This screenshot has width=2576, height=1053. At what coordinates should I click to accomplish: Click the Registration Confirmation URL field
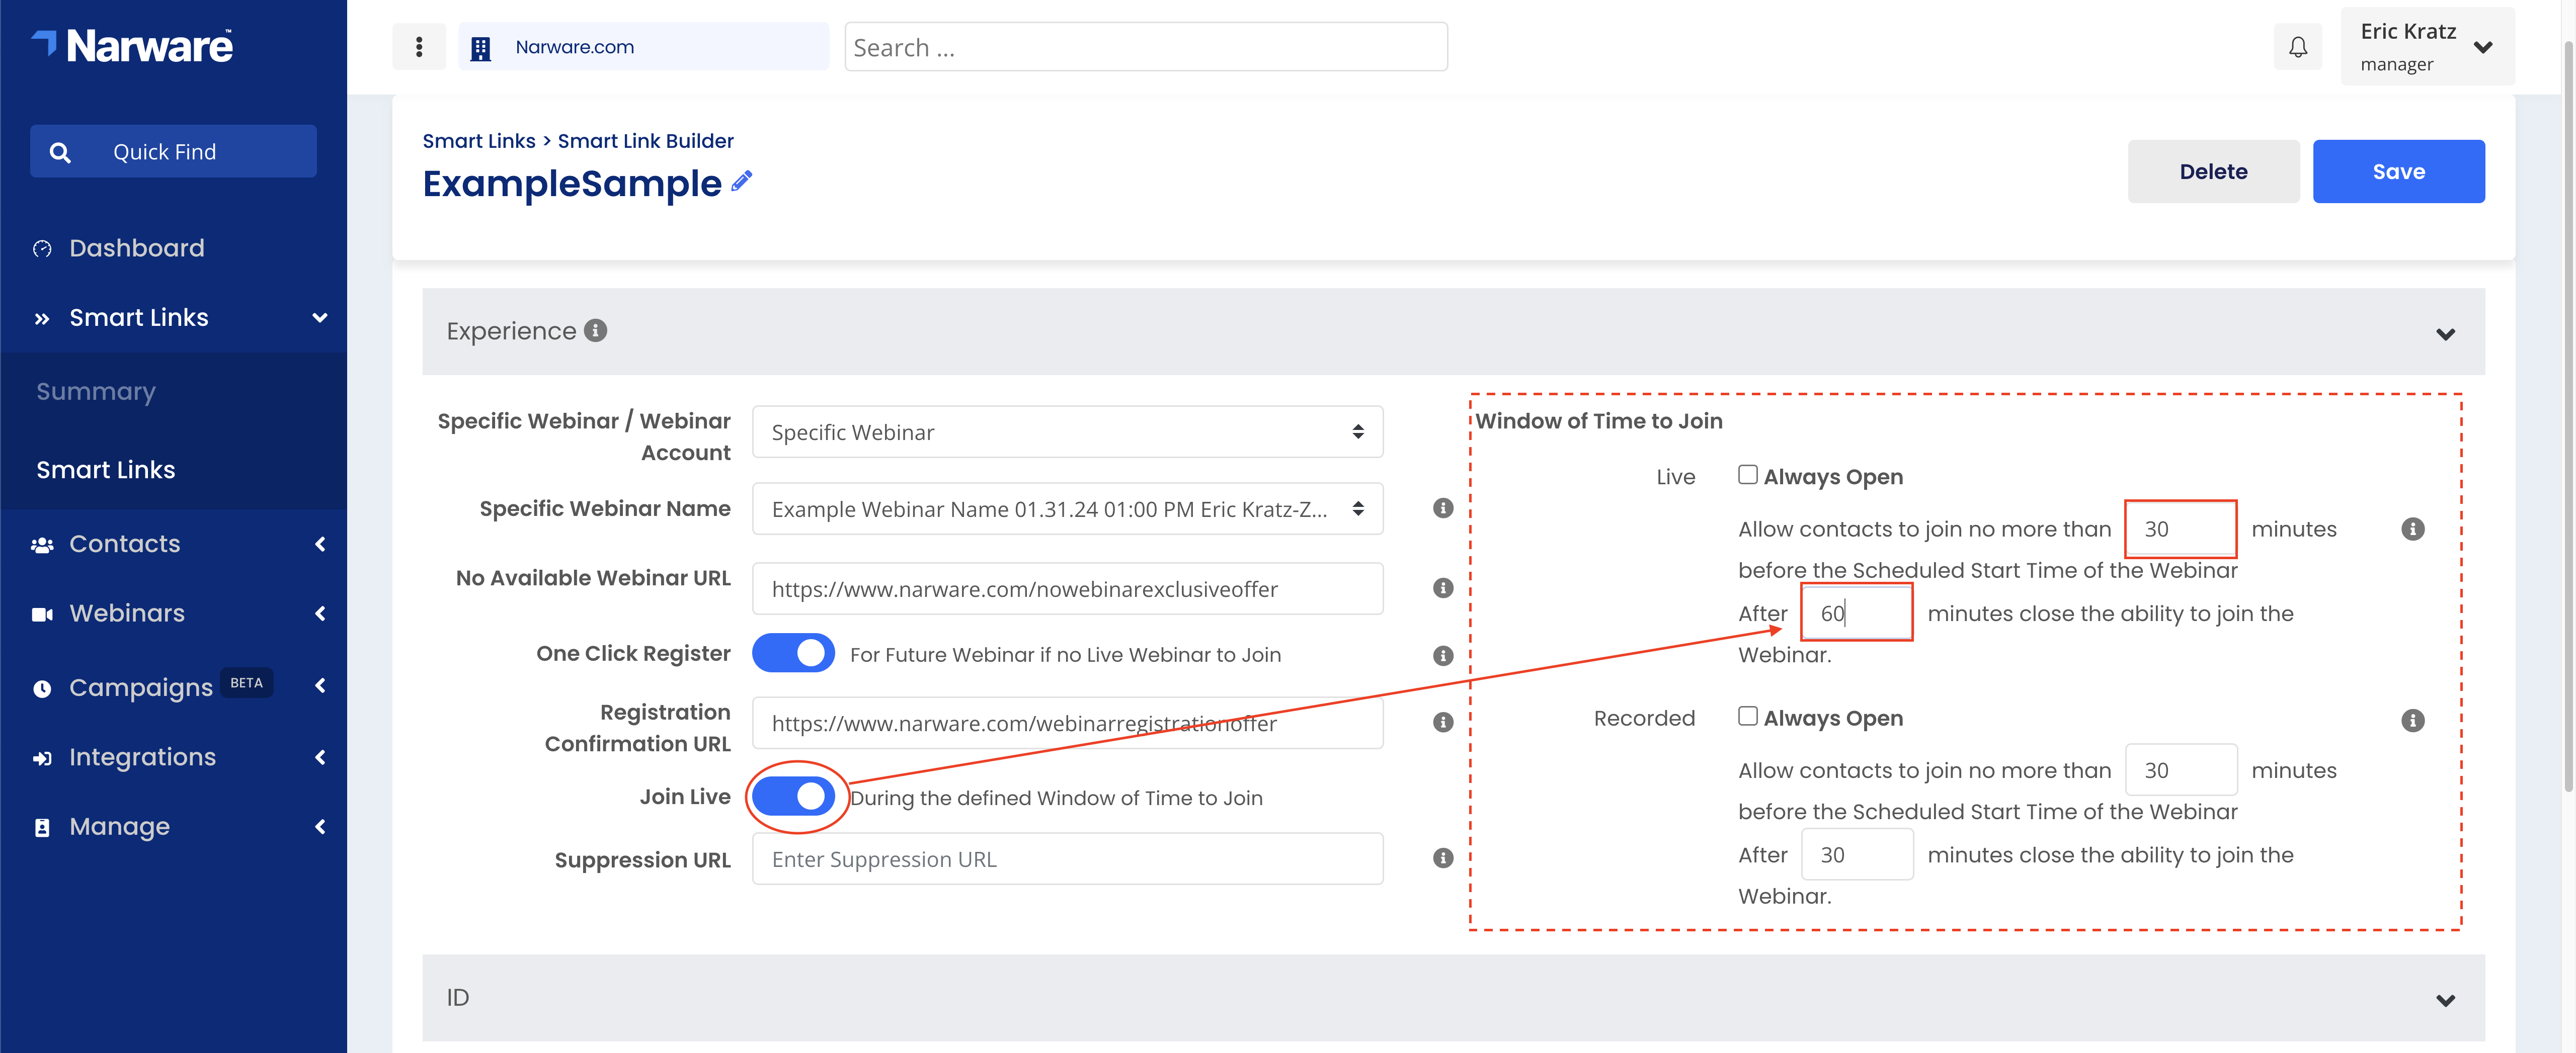1067,722
